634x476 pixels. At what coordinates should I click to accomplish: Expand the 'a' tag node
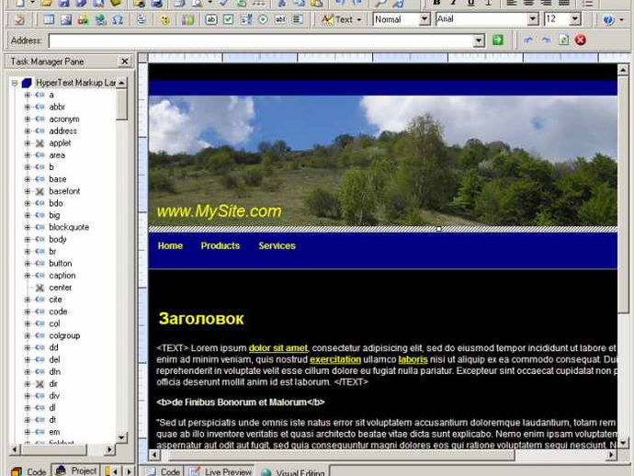pyautogui.click(x=27, y=95)
